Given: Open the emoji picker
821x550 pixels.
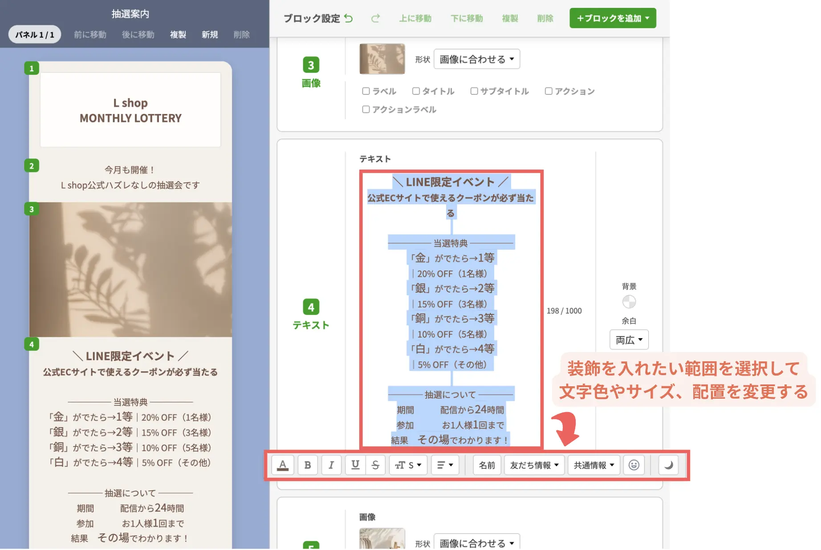Looking at the screenshot, I should (x=634, y=465).
